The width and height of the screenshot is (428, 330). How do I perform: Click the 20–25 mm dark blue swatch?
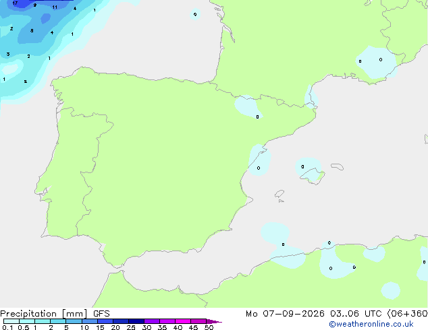pyautogui.click(x=121, y=321)
